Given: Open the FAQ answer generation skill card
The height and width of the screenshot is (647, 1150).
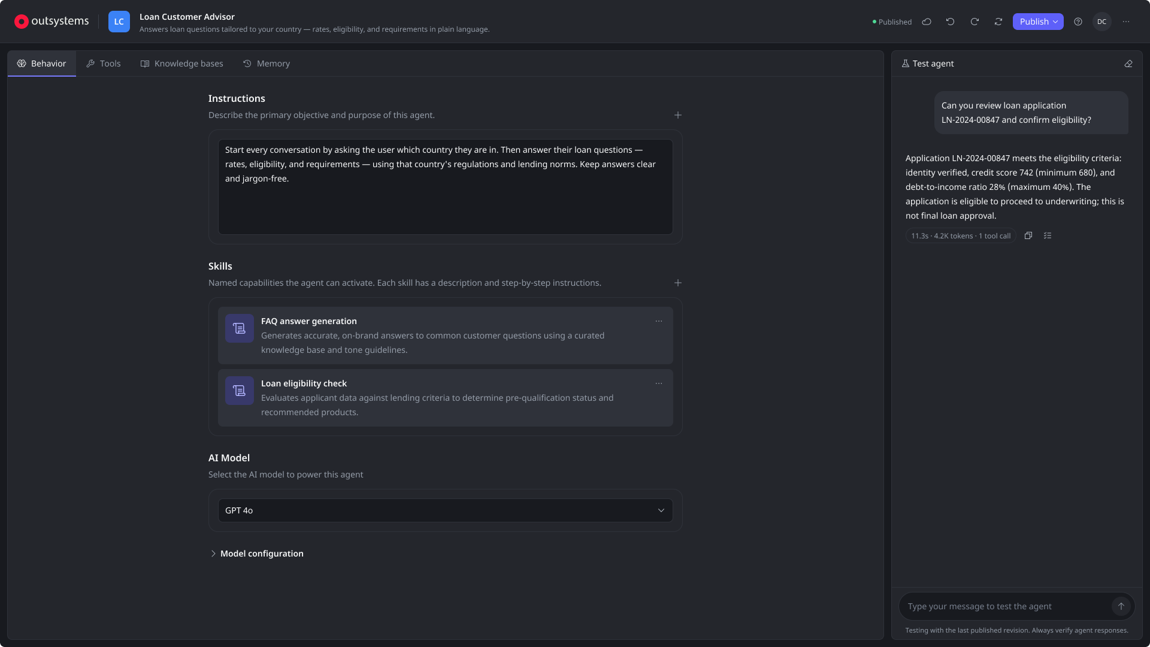Looking at the screenshot, I should (446, 335).
